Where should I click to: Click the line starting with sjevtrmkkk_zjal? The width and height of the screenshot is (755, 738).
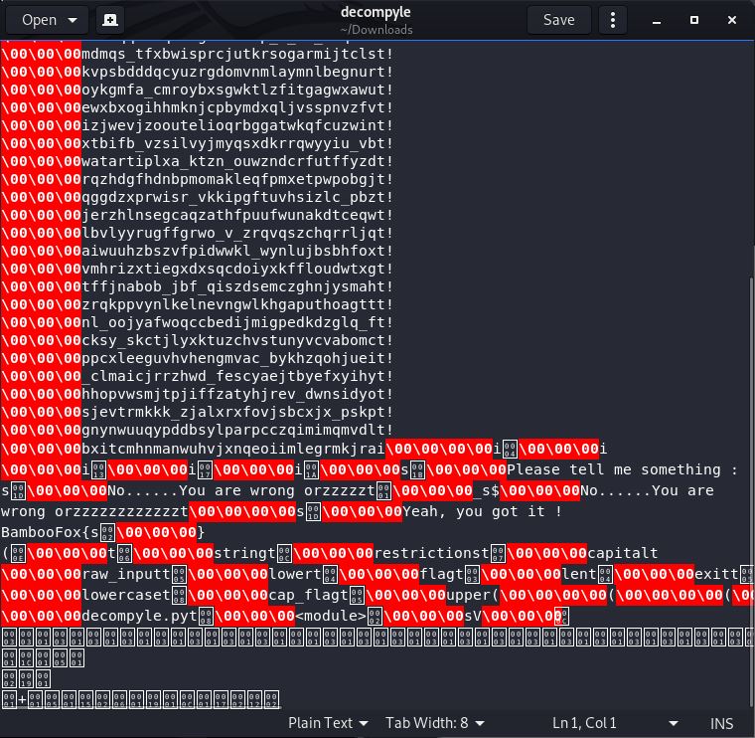coord(197,412)
